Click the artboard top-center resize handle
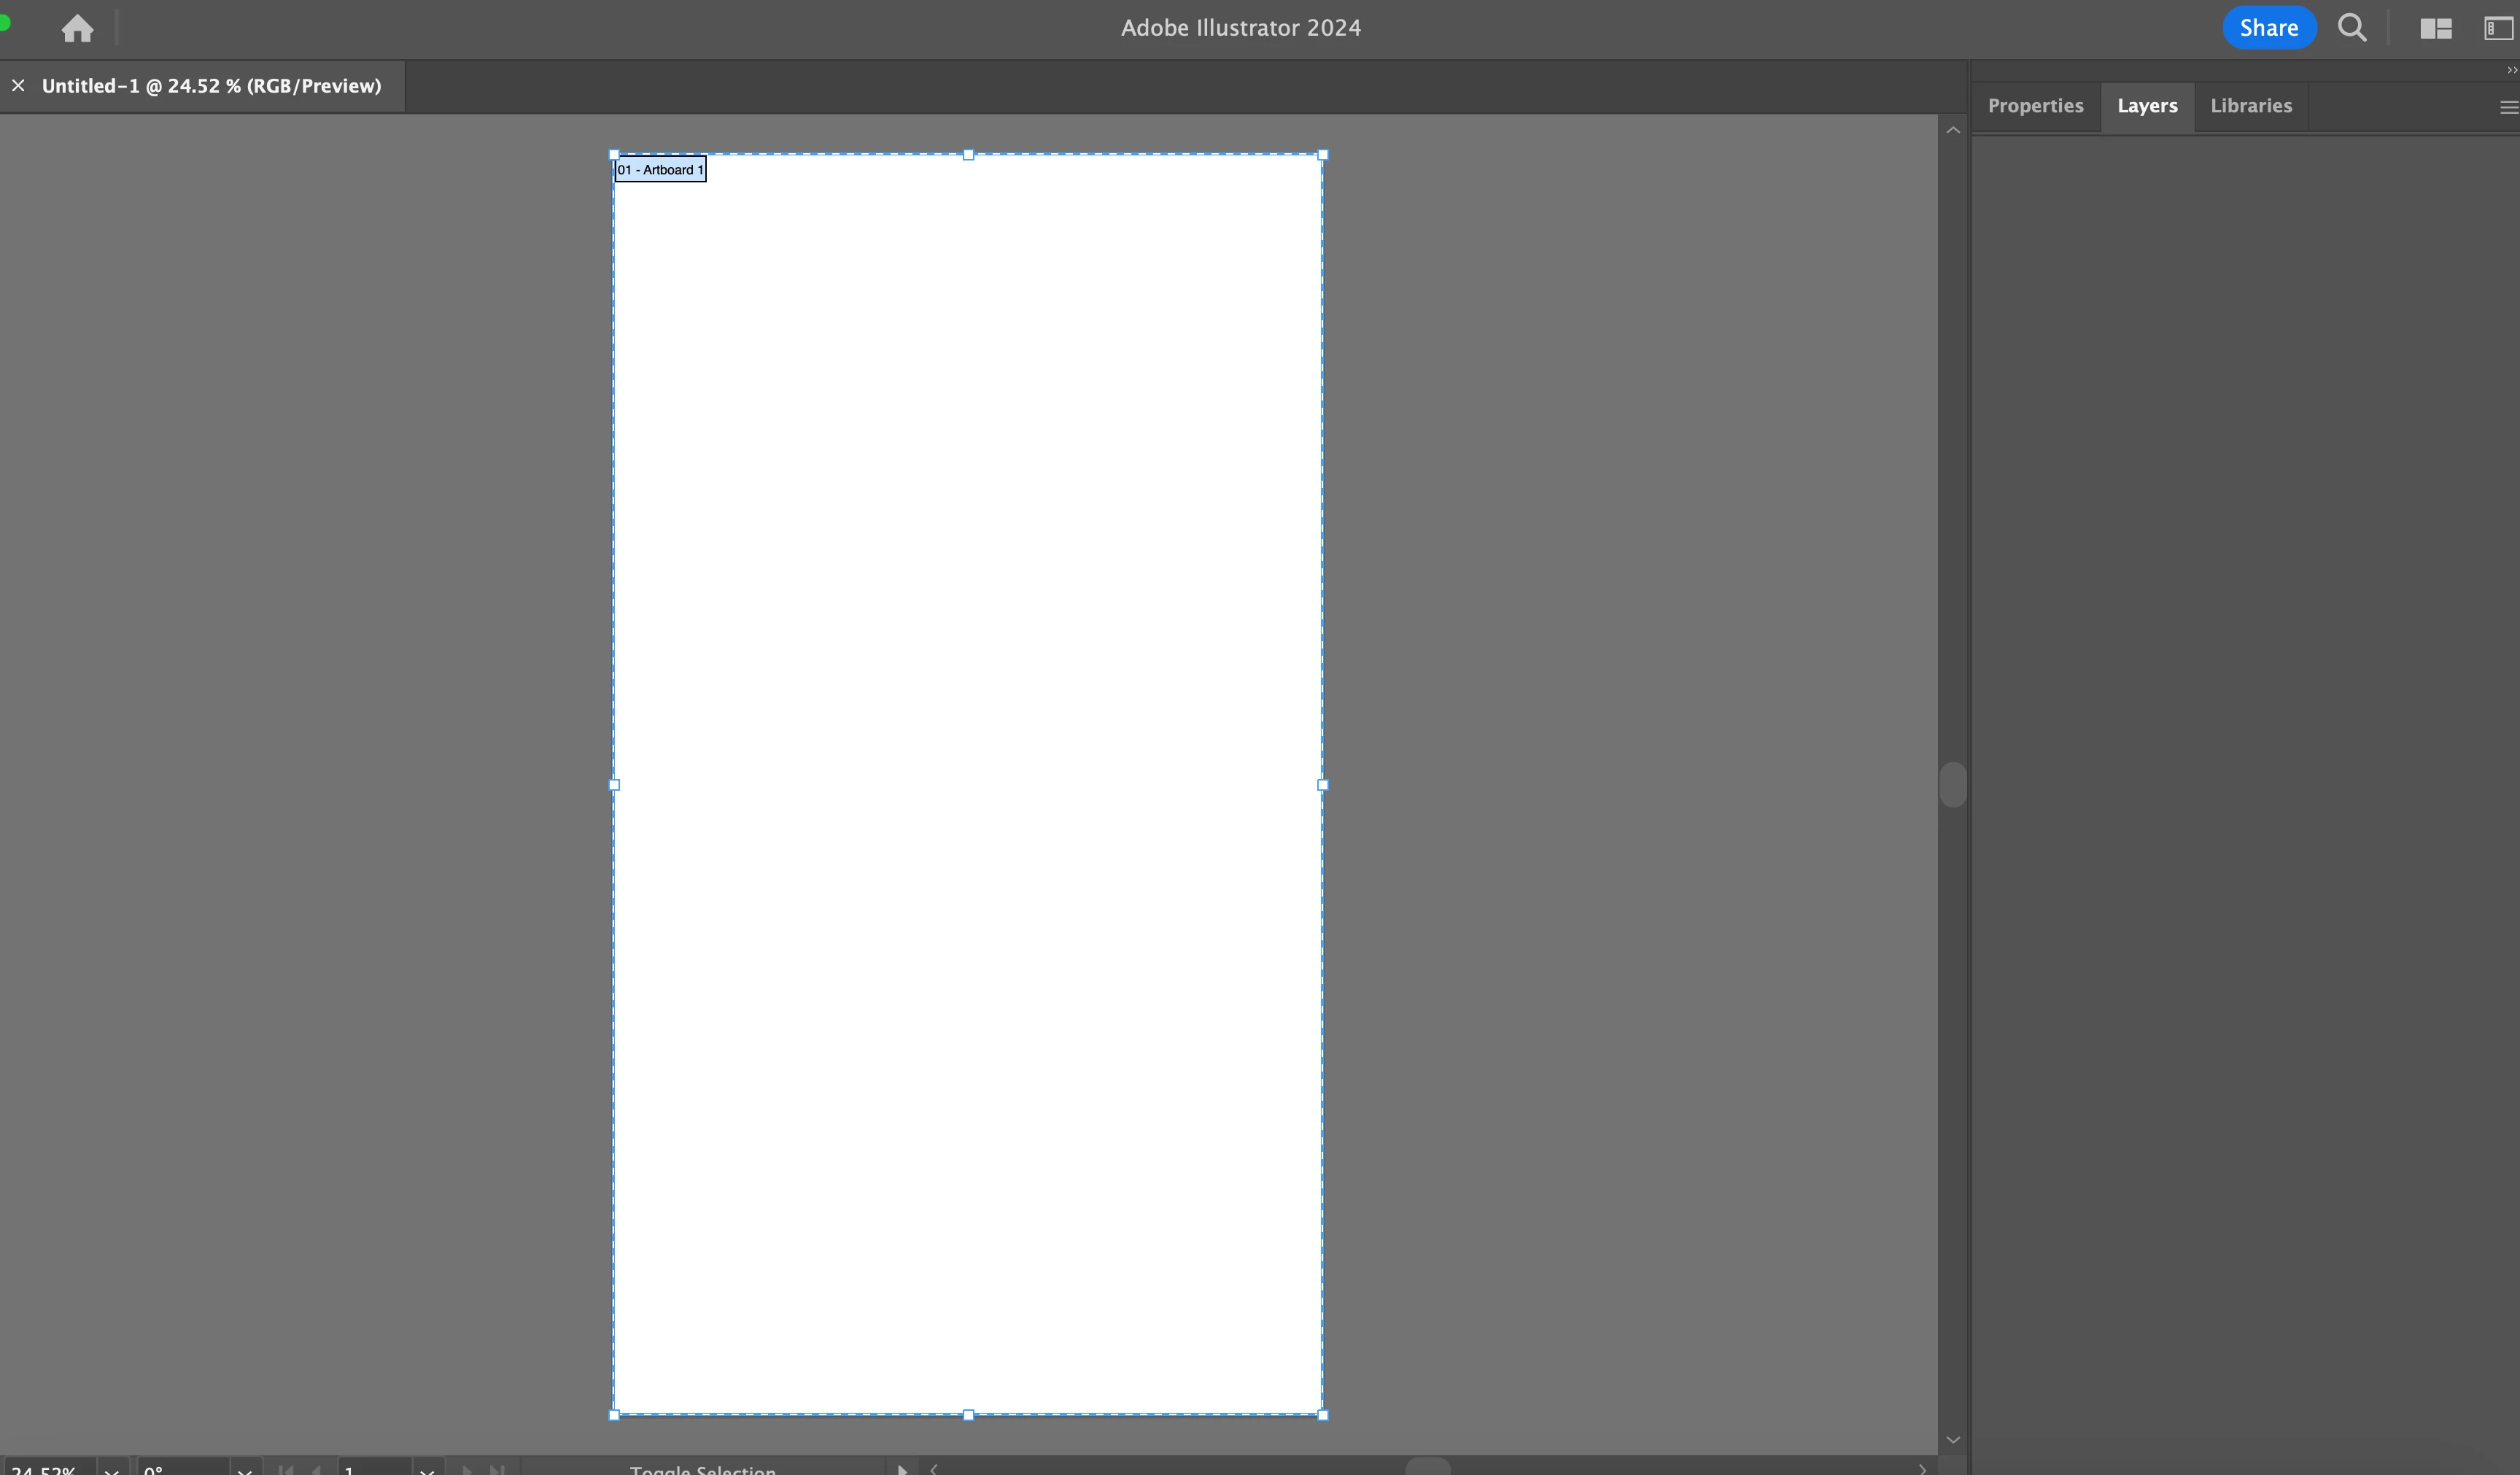 [968, 155]
